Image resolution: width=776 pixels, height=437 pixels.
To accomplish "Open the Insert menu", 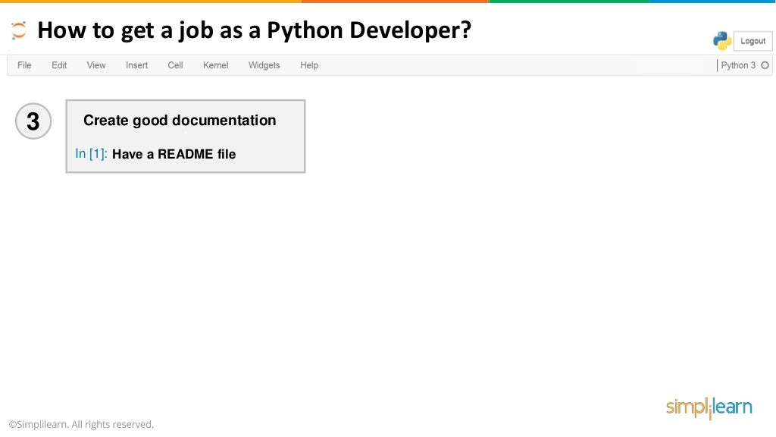I will (136, 65).
